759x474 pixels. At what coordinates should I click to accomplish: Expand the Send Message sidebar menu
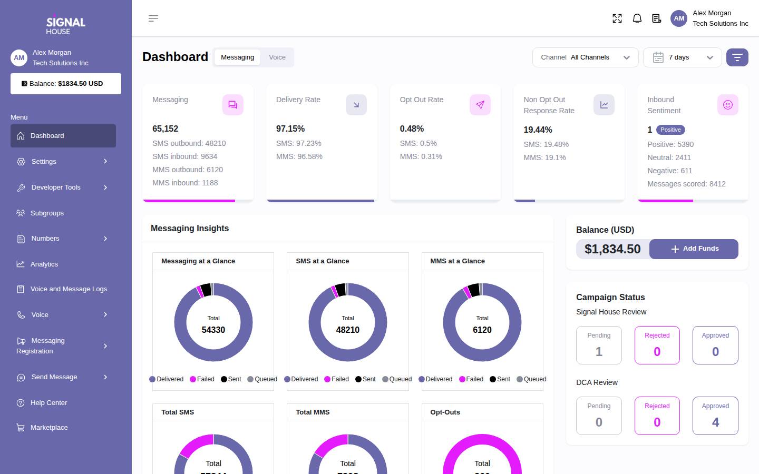(63, 377)
